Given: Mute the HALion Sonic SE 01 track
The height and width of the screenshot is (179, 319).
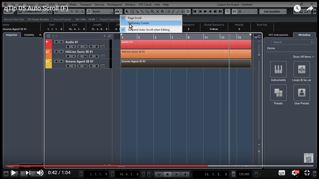Looking at the screenshot, I should click(x=56, y=52).
